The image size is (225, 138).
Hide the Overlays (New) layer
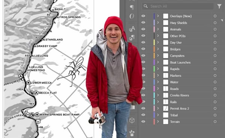(x=143, y=16)
